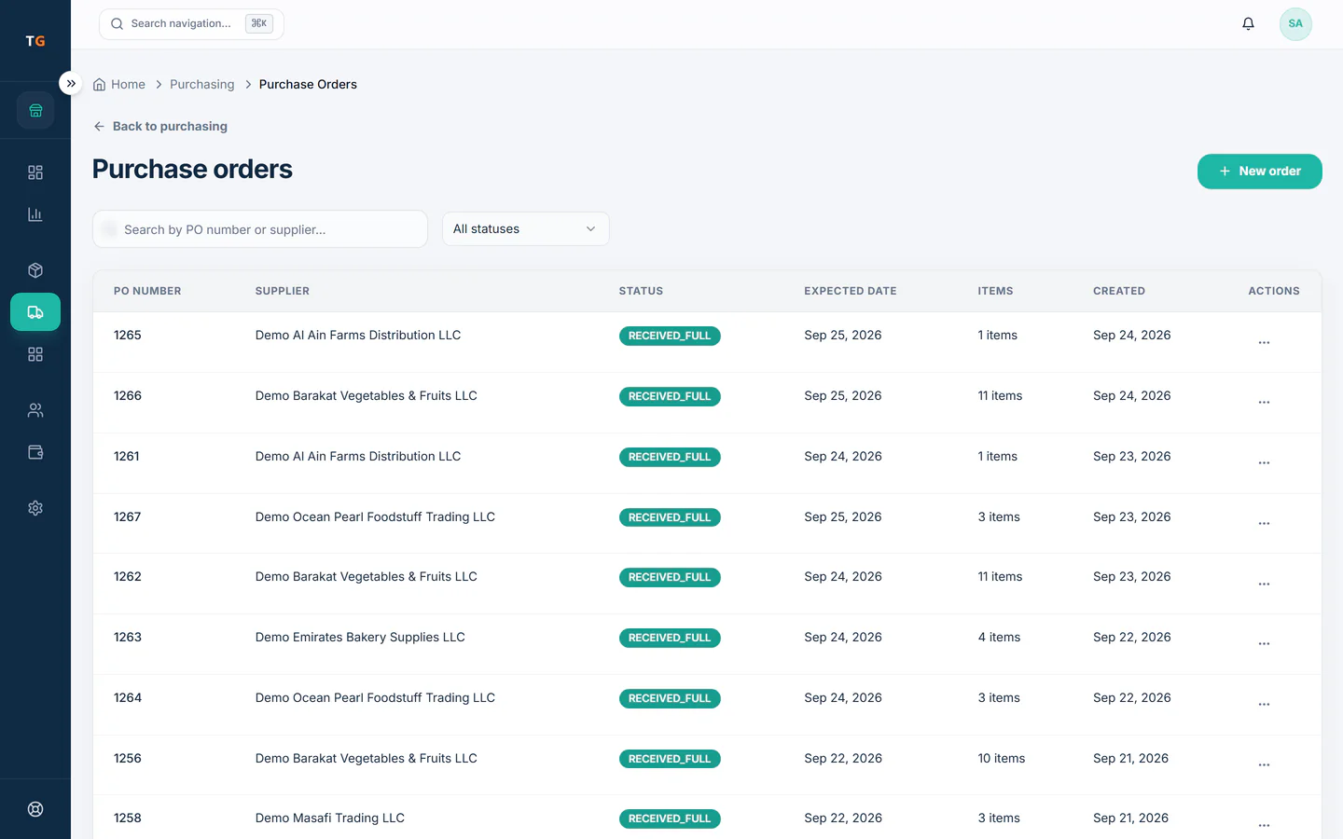Open actions menu for PO 1262

coord(1264,584)
